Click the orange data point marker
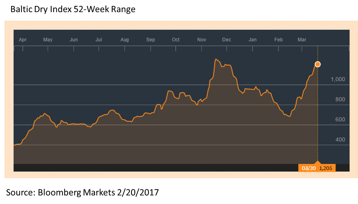This screenshot has height=204, width=358. (318, 64)
